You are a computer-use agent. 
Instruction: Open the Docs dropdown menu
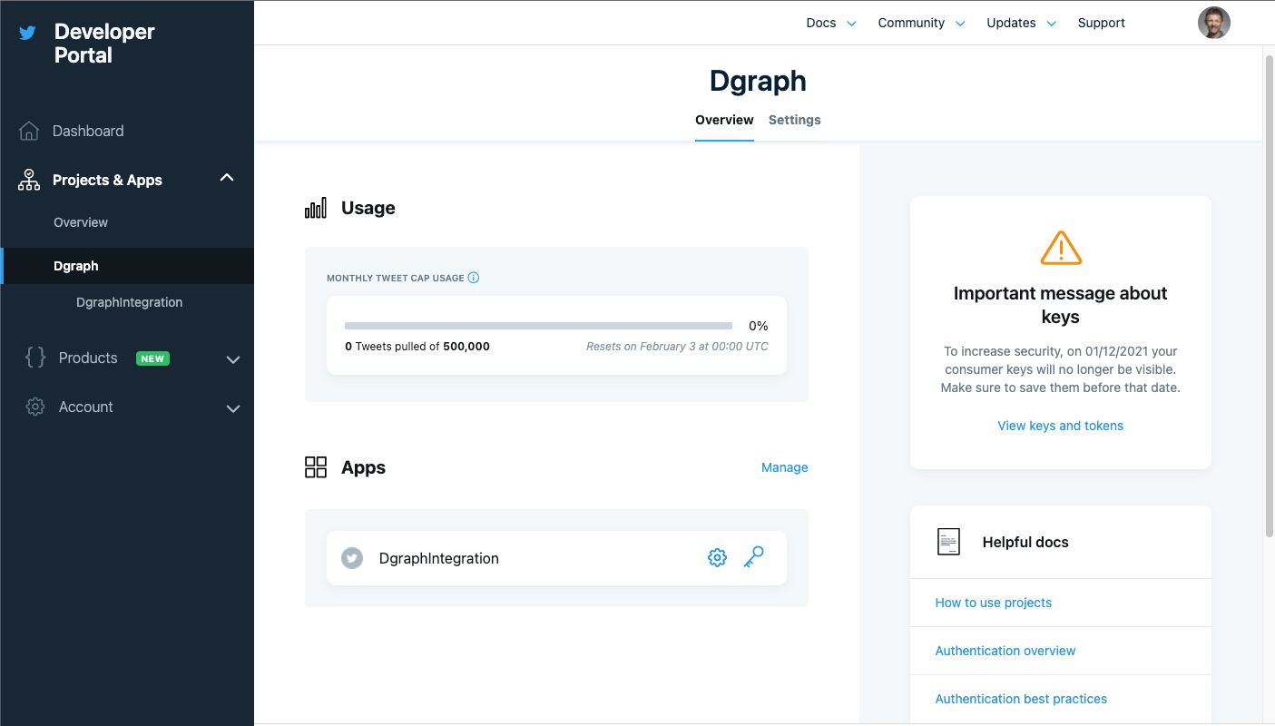831,23
